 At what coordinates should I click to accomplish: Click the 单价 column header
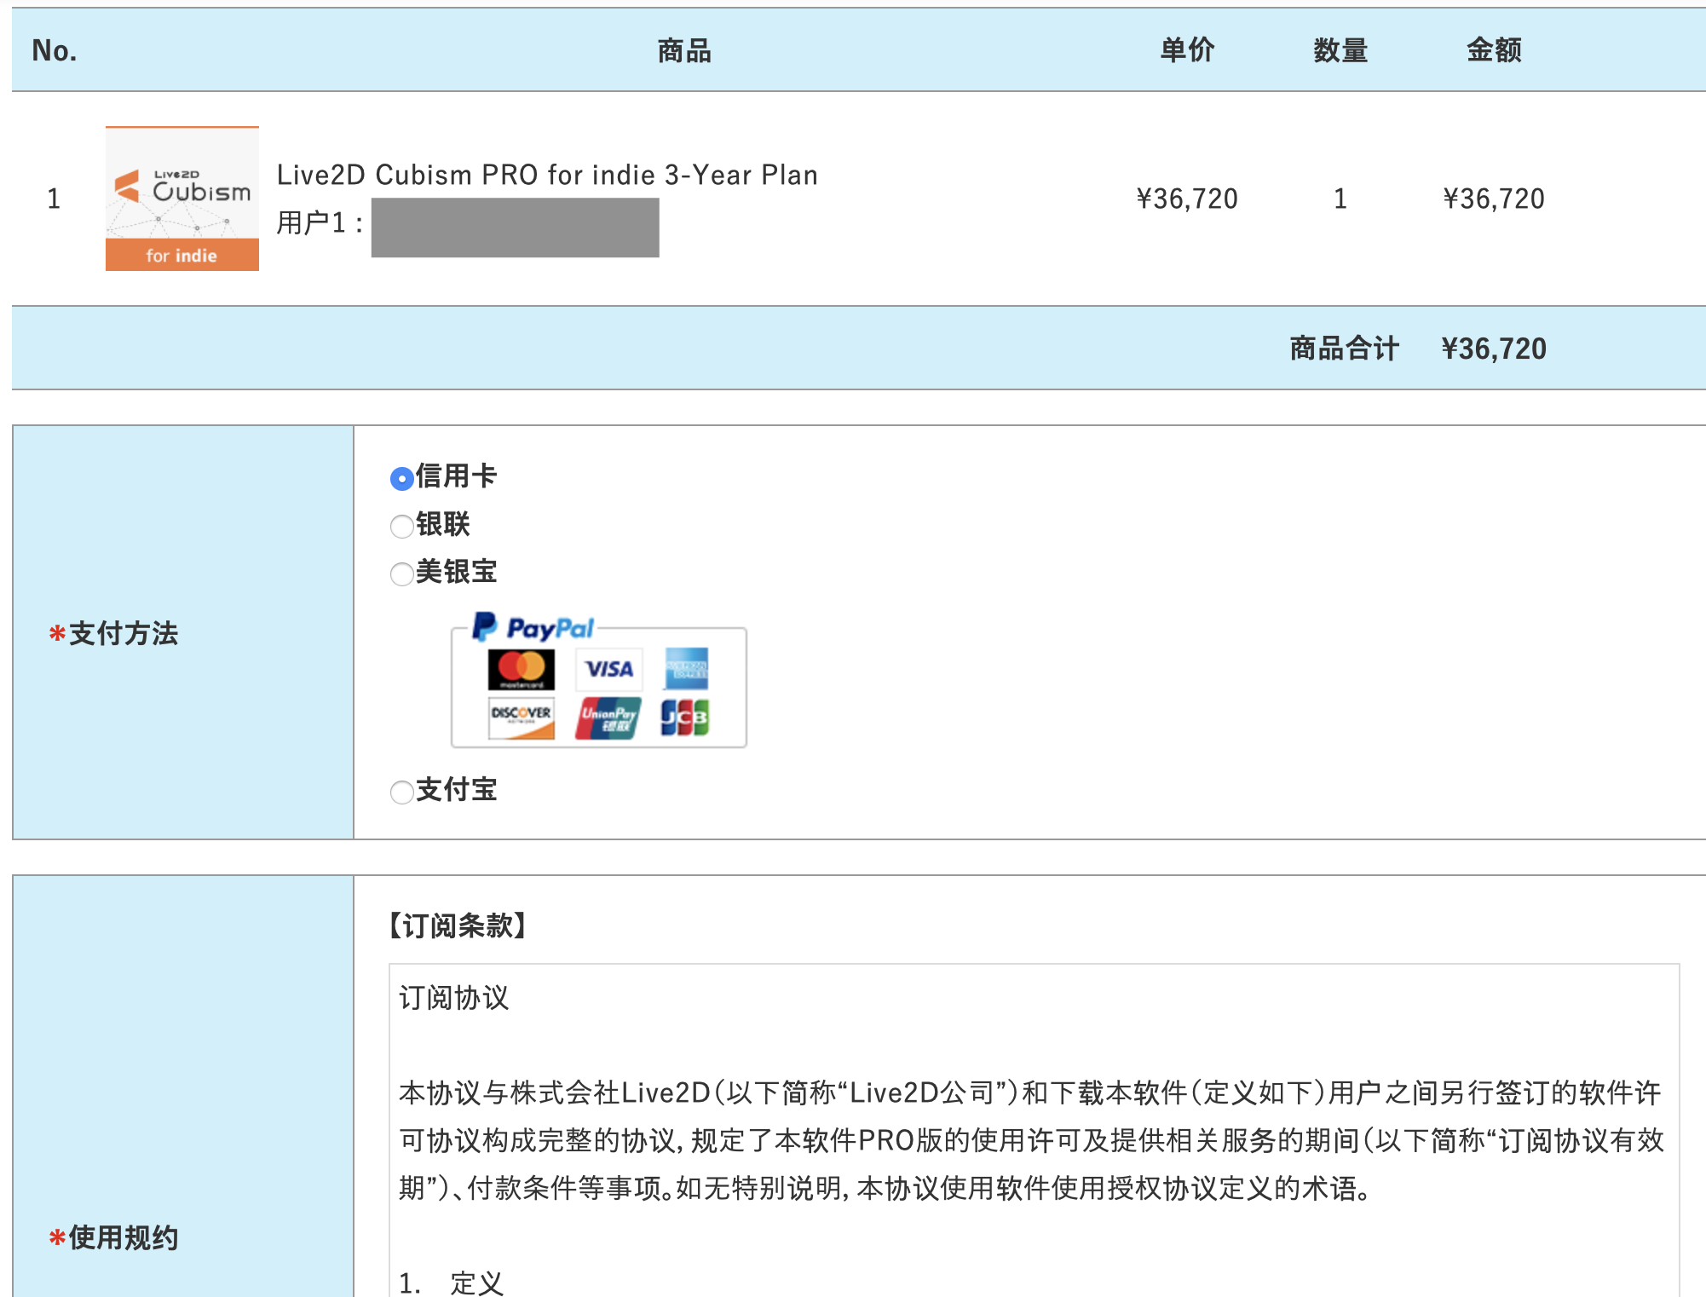tap(1187, 50)
